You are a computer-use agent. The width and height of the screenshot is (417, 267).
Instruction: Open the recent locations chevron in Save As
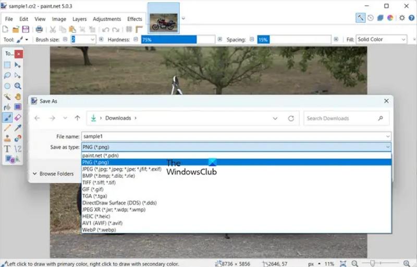(x=65, y=118)
